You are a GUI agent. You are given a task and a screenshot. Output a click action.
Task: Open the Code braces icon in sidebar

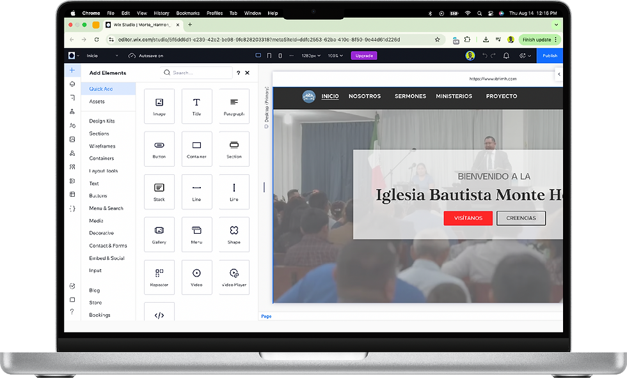coord(72,208)
